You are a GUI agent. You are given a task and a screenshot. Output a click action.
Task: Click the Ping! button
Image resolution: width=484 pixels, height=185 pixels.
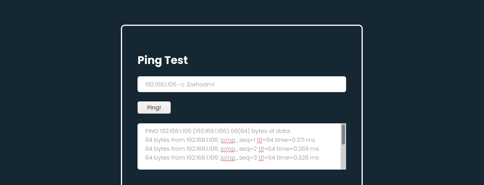click(x=154, y=108)
